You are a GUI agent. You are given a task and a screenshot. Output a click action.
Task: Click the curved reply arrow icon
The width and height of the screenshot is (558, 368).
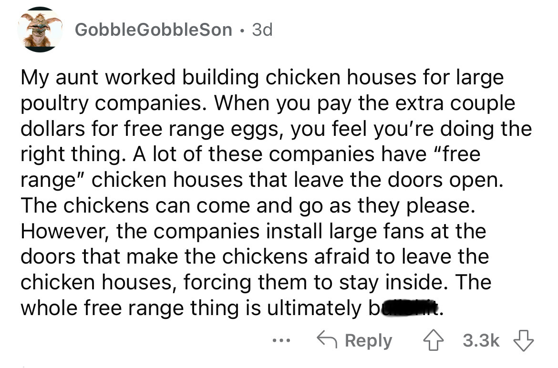tap(327, 341)
